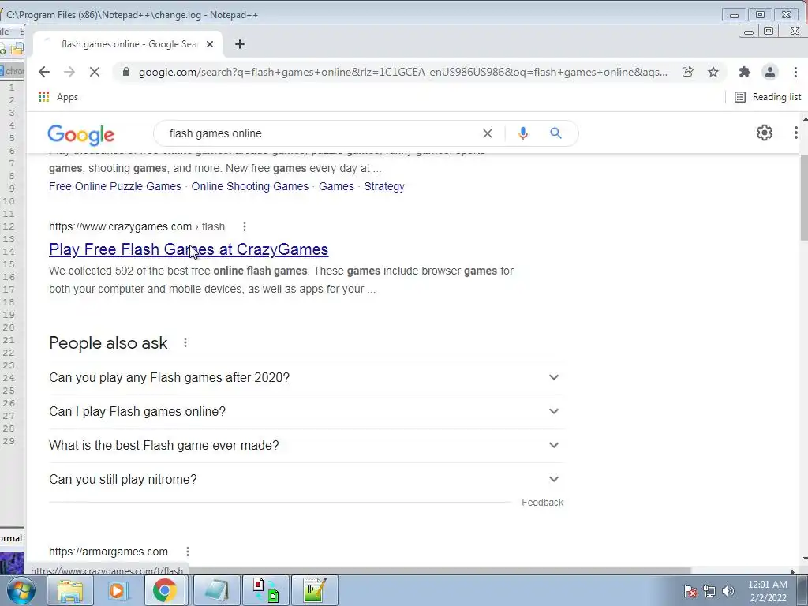This screenshot has width=808, height=606.
Task: Open the Strategy sitelink
Action: tap(384, 186)
